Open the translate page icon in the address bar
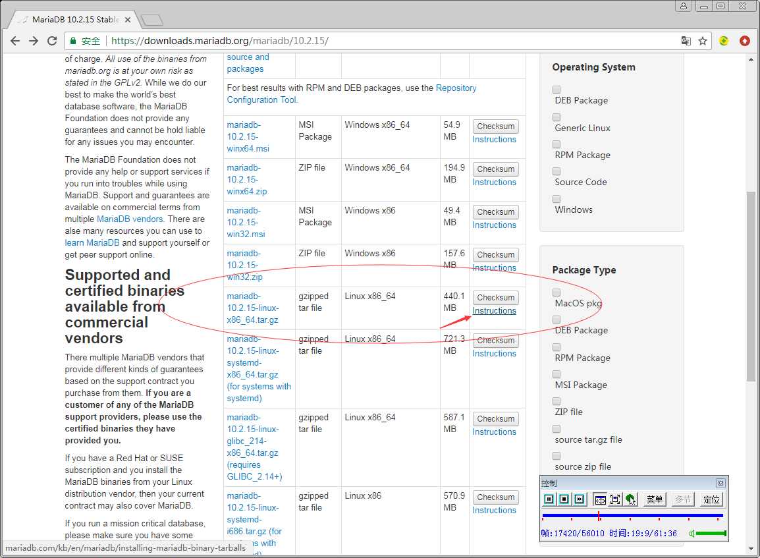 (686, 41)
